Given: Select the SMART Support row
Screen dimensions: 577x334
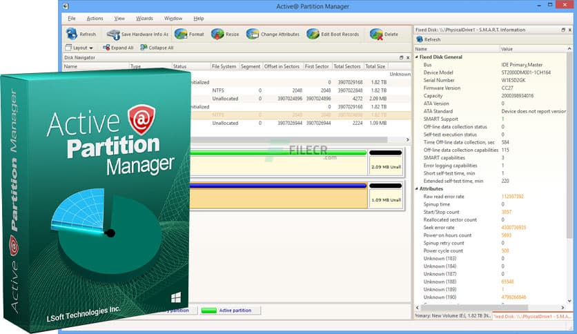Looking at the screenshot, I should pyautogui.click(x=491, y=119).
